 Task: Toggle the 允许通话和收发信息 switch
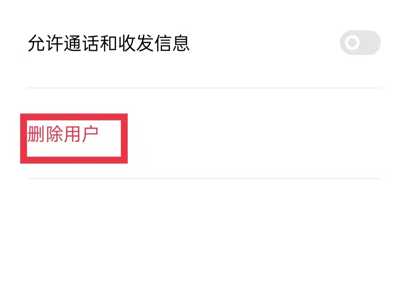pos(360,42)
